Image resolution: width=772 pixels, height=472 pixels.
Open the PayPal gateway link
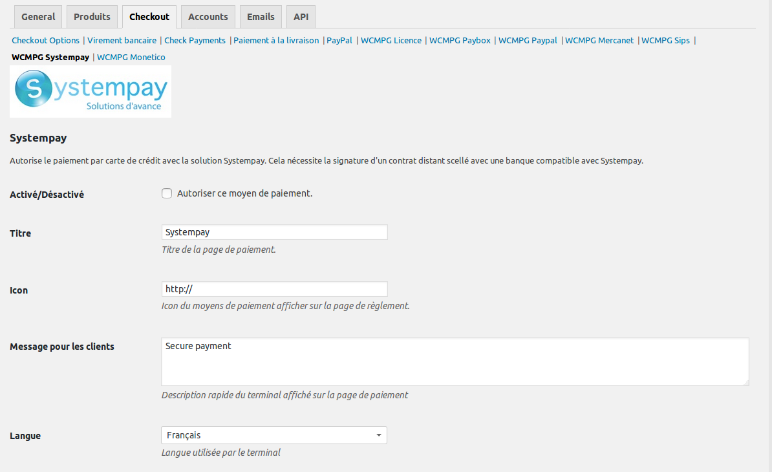click(x=339, y=40)
